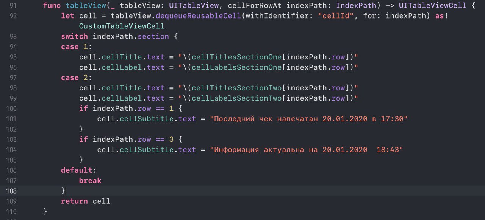Screen dimensions: 485x220
Task: Click the 'case 1:' statement
Action: click(77, 47)
